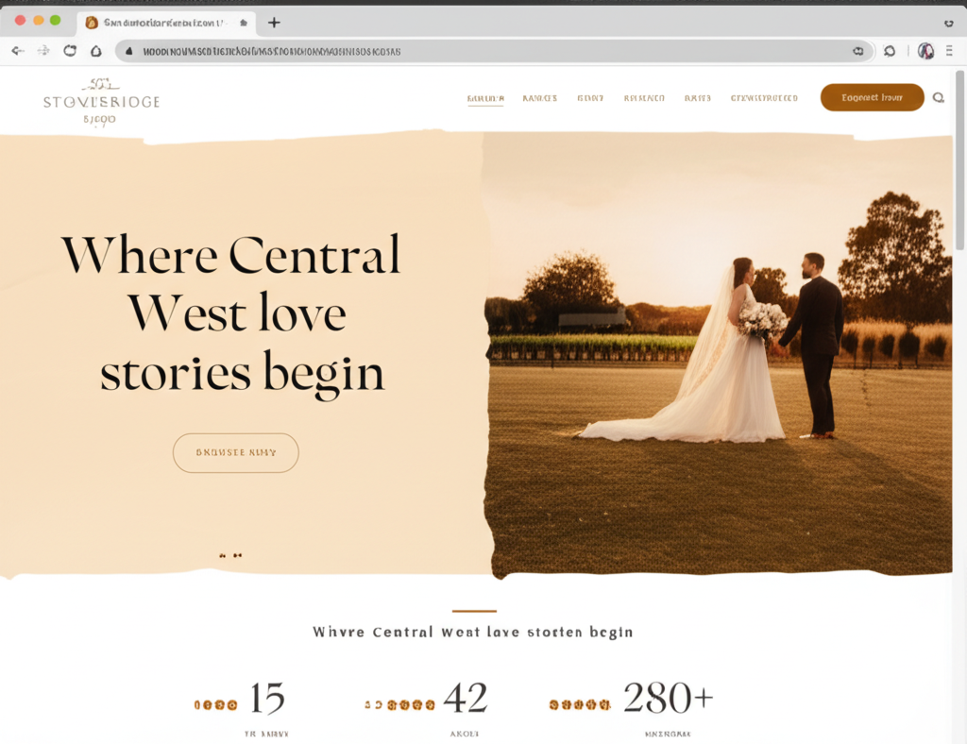Image resolution: width=967 pixels, height=744 pixels.
Task: Click the Stowebridge logo in the header
Action: (101, 99)
